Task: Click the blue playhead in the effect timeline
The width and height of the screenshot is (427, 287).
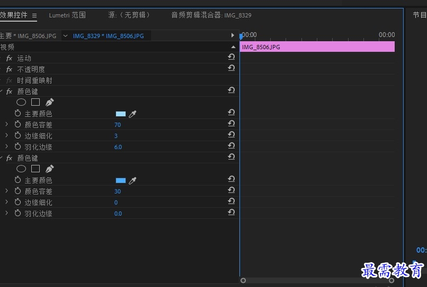Action: click(x=241, y=36)
